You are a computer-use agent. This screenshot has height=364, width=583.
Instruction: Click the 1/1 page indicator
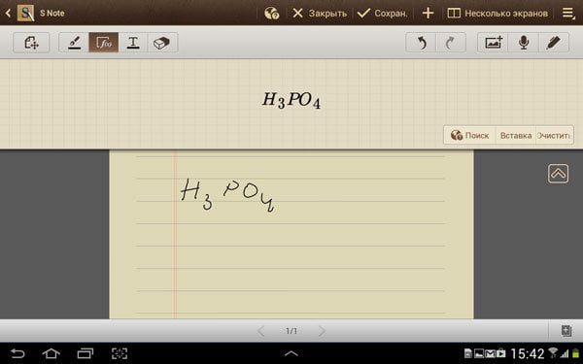(x=291, y=331)
